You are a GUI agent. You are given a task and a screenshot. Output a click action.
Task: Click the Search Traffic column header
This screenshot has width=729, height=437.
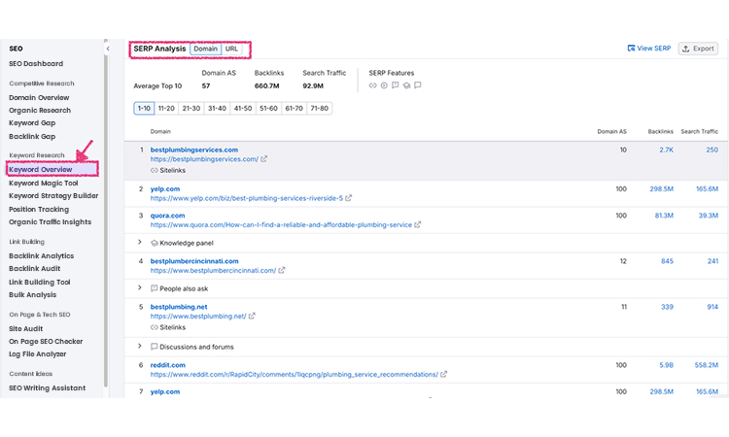(x=700, y=131)
